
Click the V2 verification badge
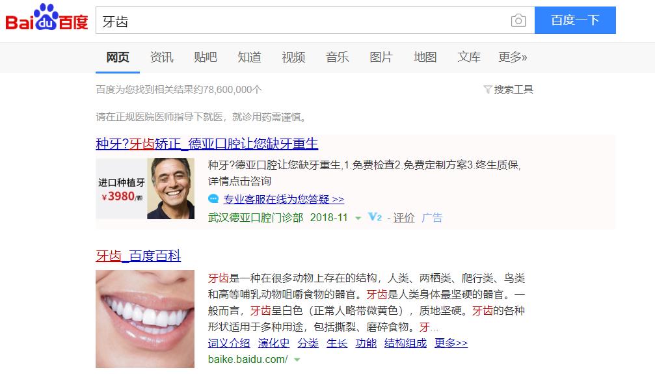click(x=375, y=217)
